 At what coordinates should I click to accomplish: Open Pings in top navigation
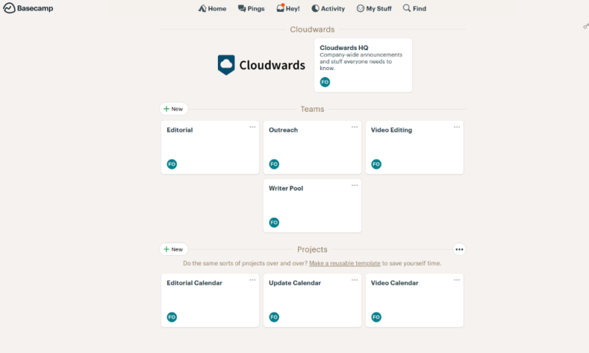tap(251, 8)
